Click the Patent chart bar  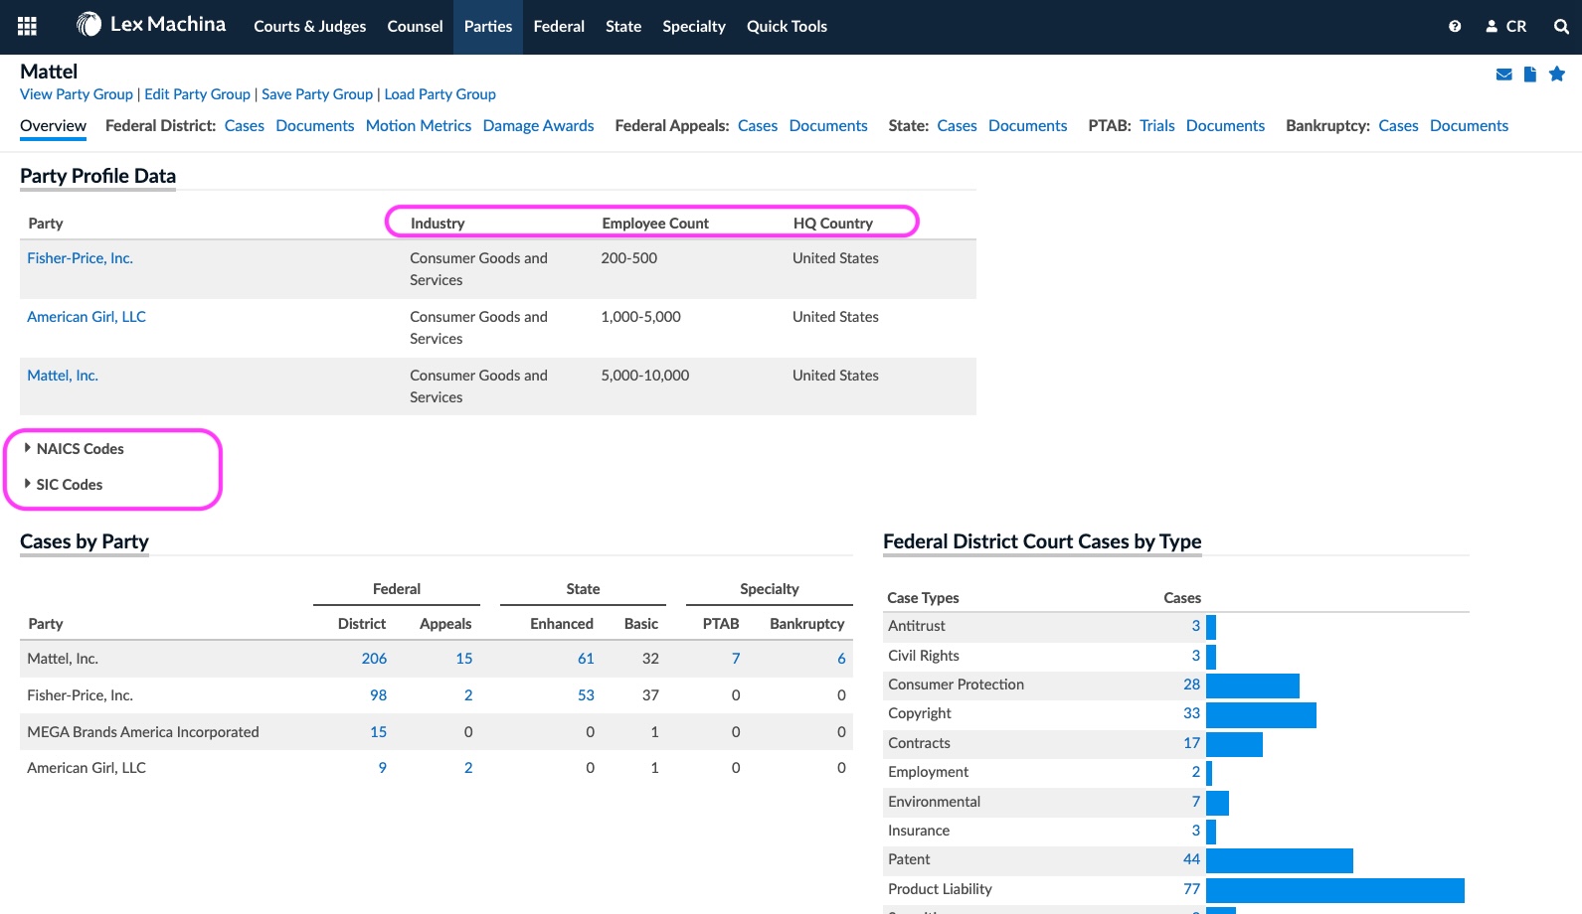(1279, 860)
